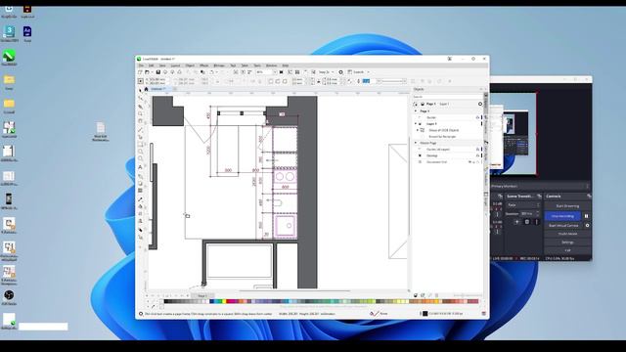
Task: Click the Full-screen preview icon after zoom box
Action: [281, 72]
